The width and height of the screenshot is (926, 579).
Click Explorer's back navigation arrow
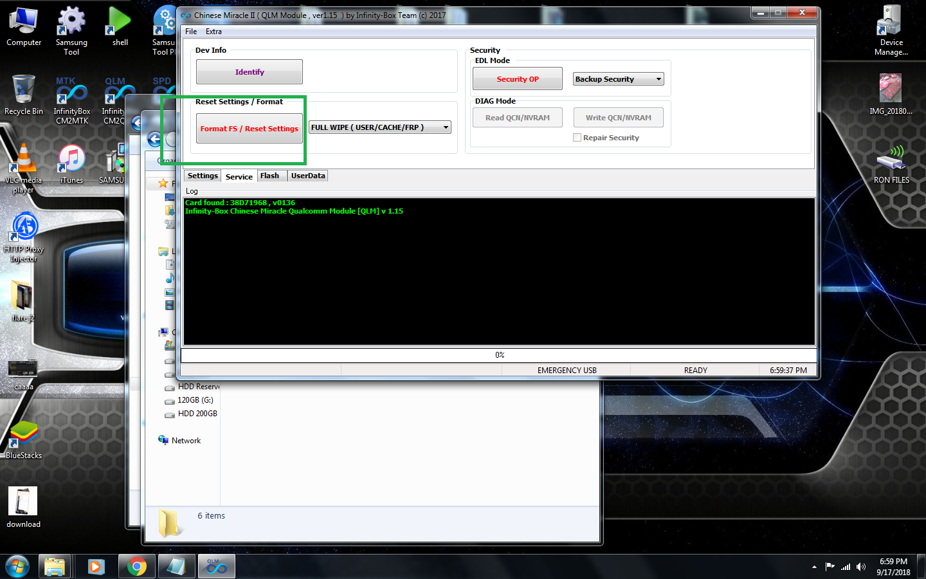[154, 139]
